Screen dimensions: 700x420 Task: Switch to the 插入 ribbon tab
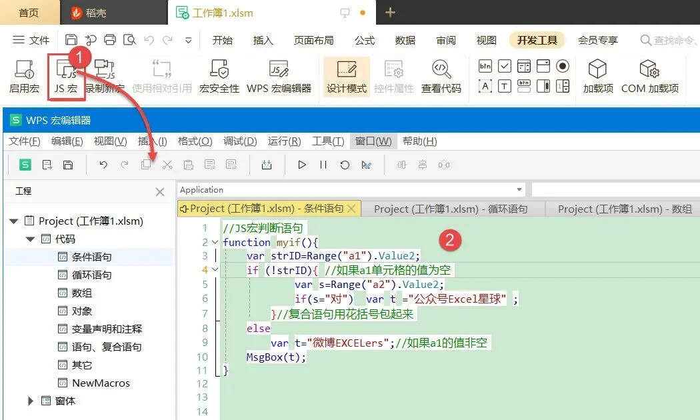(263, 40)
